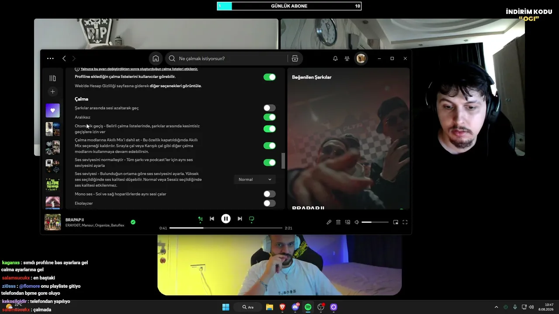Go to the Spotify home page

pyautogui.click(x=155, y=58)
